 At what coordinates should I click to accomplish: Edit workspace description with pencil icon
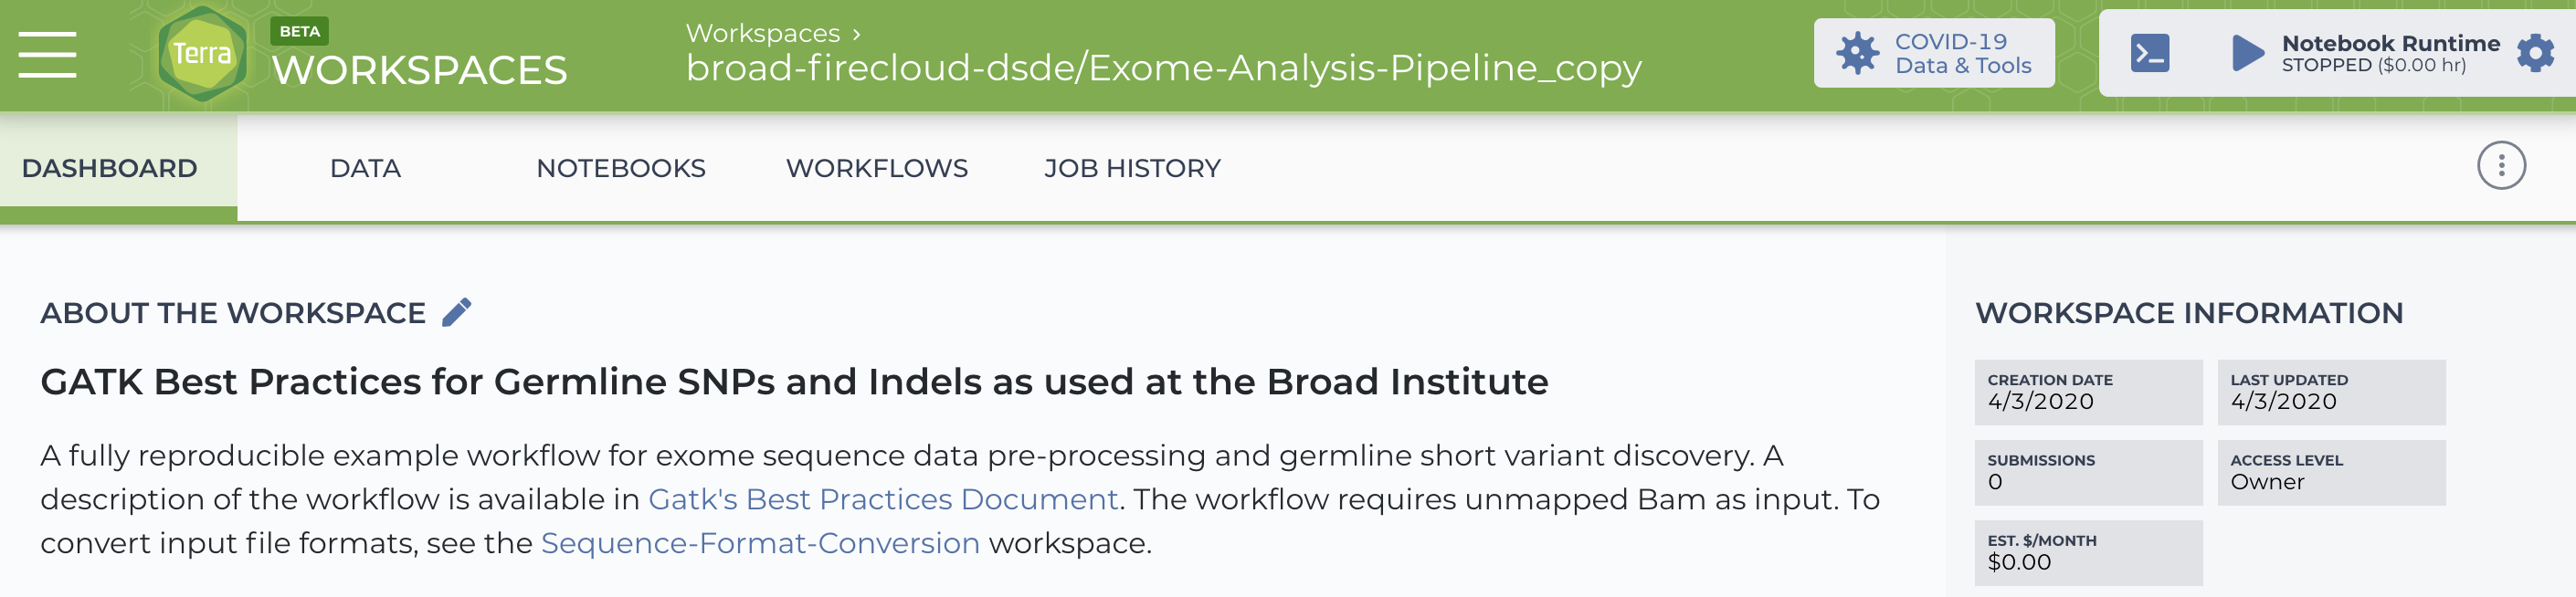(x=456, y=313)
